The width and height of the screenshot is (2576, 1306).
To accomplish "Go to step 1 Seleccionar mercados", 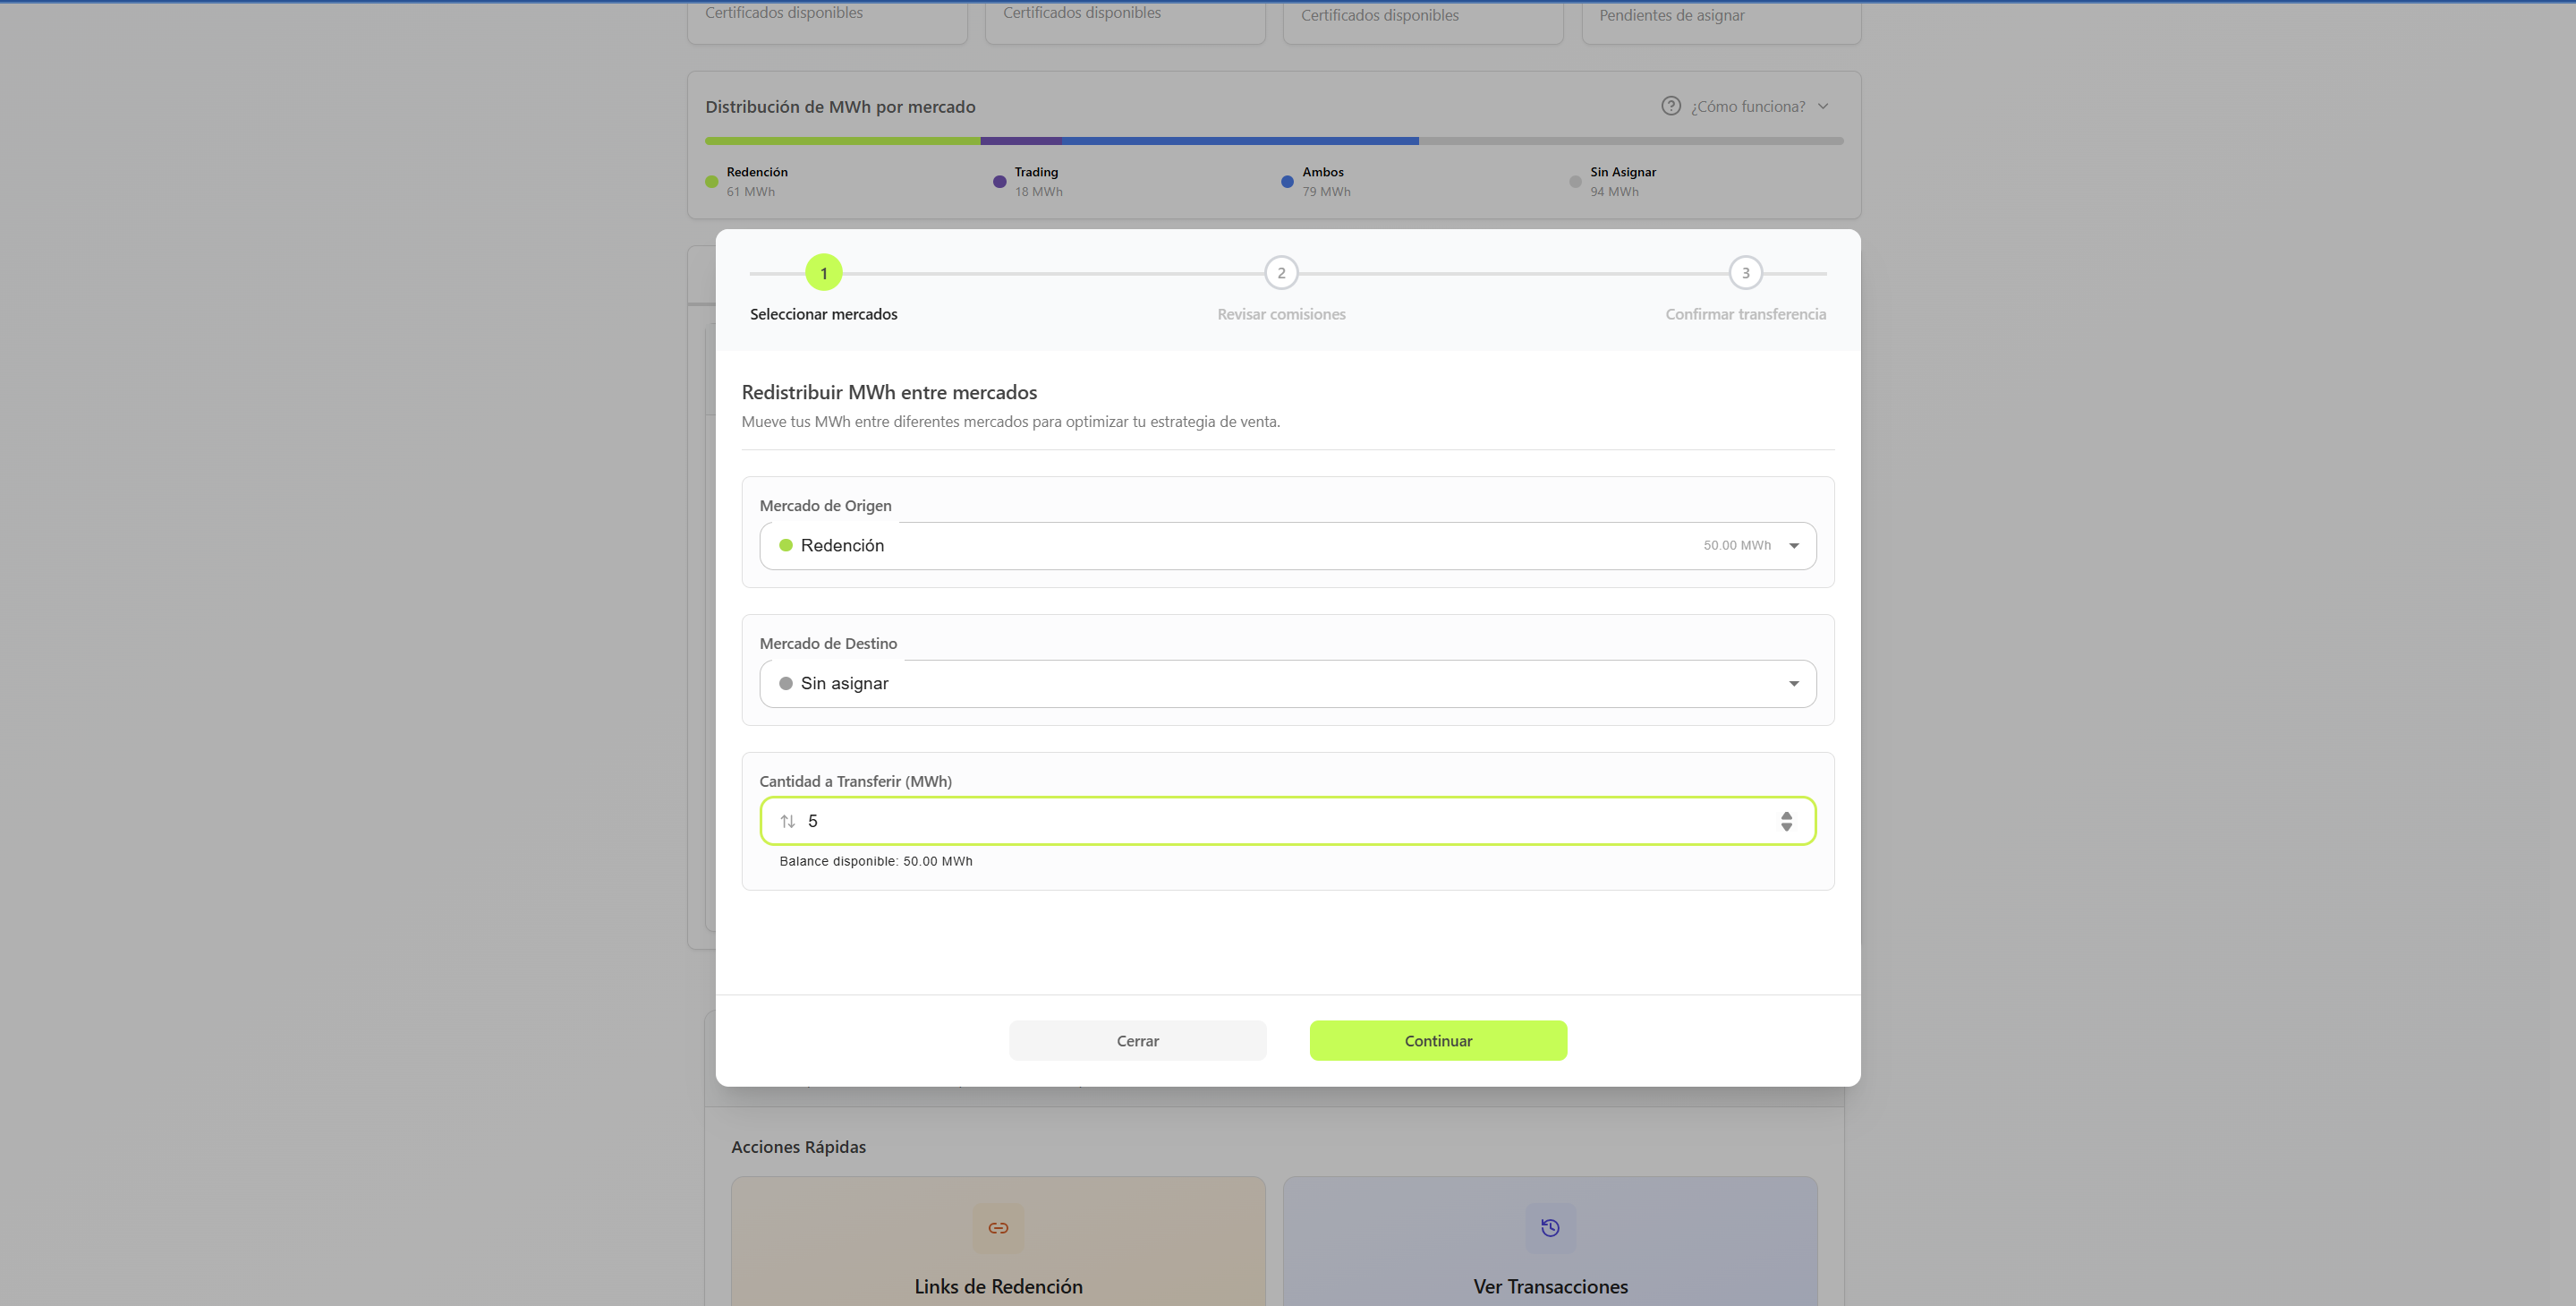I will point(824,273).
